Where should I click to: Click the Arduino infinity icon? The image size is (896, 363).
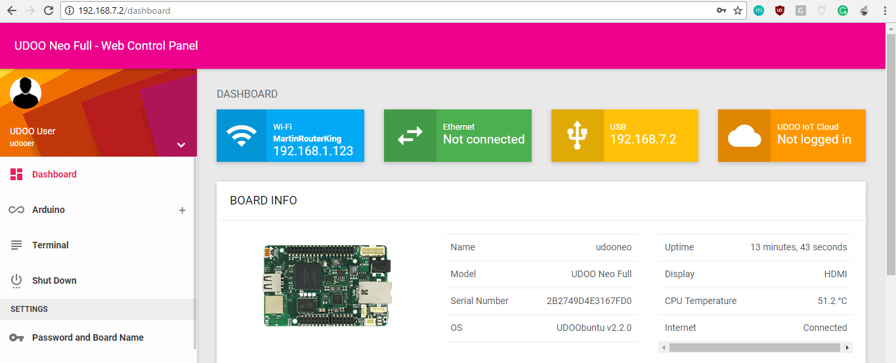click(16, 210)
